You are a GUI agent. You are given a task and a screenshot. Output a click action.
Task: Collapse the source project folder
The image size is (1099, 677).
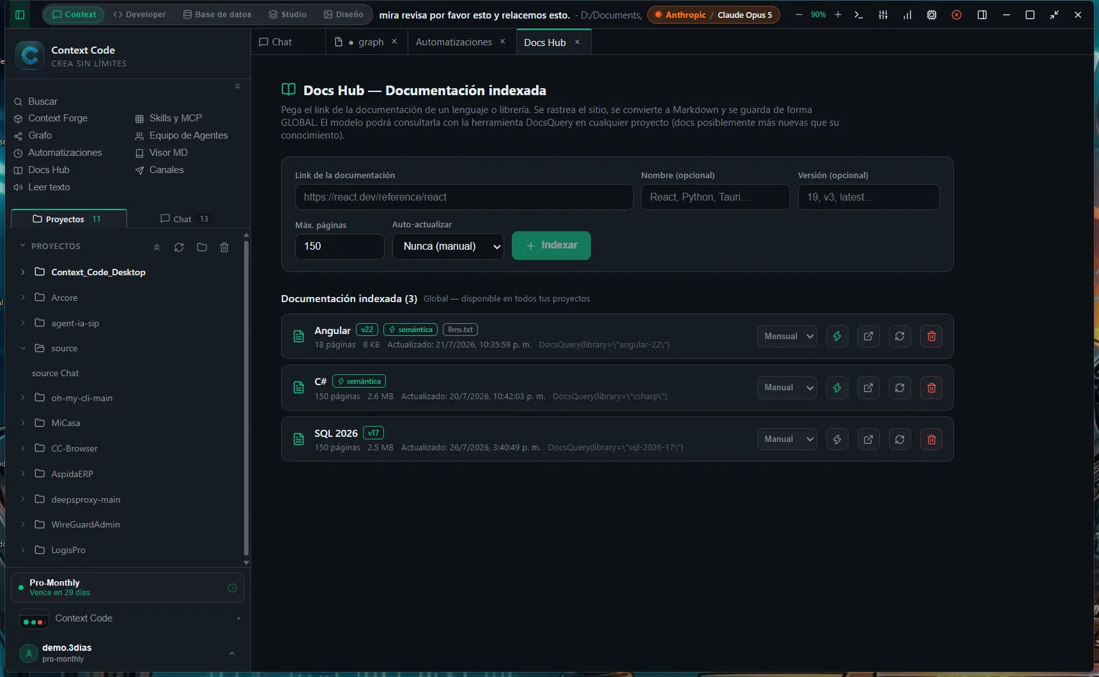pos(23,348)
